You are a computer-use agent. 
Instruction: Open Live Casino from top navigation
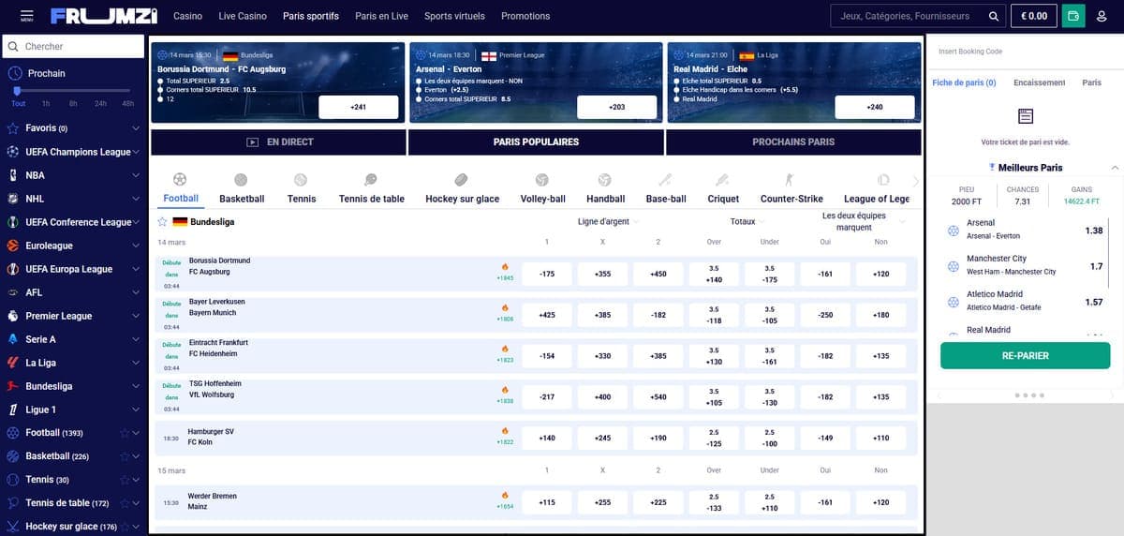[243, 16]
